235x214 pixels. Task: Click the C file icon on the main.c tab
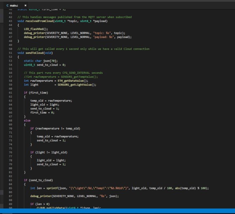[x=8, y=5]
